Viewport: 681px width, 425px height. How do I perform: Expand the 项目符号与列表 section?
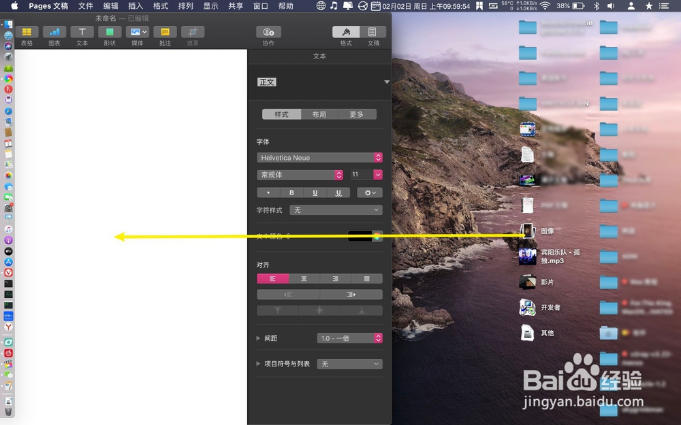(258, 363)
